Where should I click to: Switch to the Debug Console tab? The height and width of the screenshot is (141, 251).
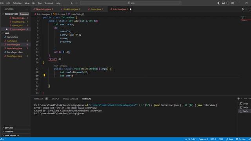pos(71,99)
